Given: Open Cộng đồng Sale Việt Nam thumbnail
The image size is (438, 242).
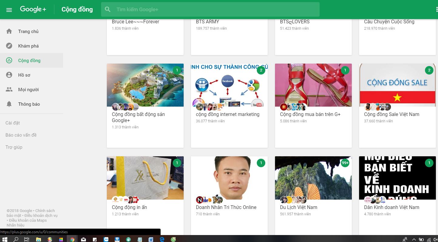Looking at the screenshot, I should [397, 85].
